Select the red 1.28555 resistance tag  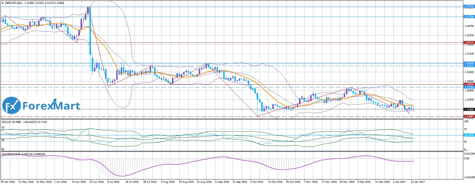point(469,84)
